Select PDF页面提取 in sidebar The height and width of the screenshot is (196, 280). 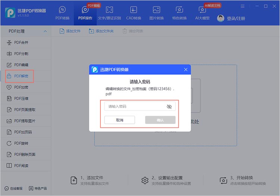click(x=25, y=110)
